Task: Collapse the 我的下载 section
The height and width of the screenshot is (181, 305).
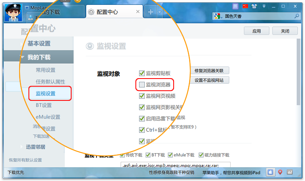Action: tap(39, 57)
